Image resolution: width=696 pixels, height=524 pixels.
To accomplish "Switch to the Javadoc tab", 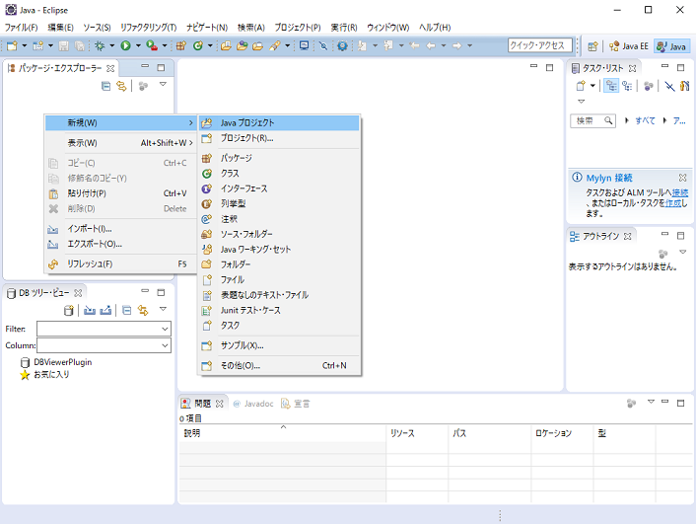I will (x=253, y=404).
